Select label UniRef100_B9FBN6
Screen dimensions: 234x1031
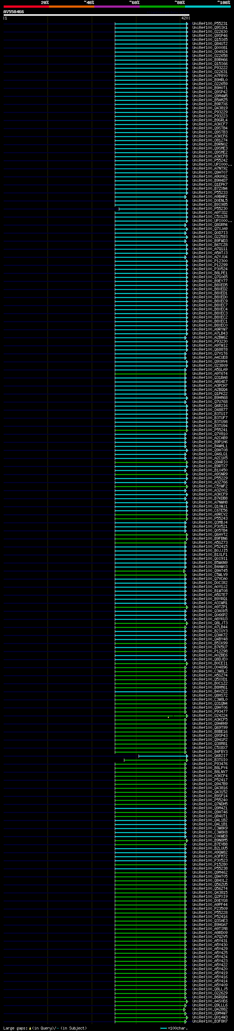[x=210, y=539]
